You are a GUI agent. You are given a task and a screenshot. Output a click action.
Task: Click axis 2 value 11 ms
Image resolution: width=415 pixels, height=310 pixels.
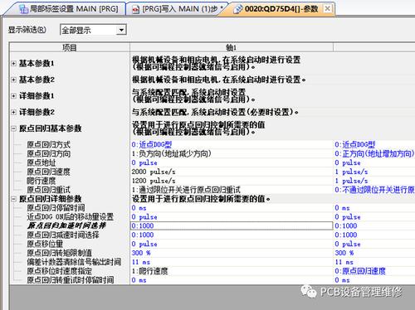(344, 262)
